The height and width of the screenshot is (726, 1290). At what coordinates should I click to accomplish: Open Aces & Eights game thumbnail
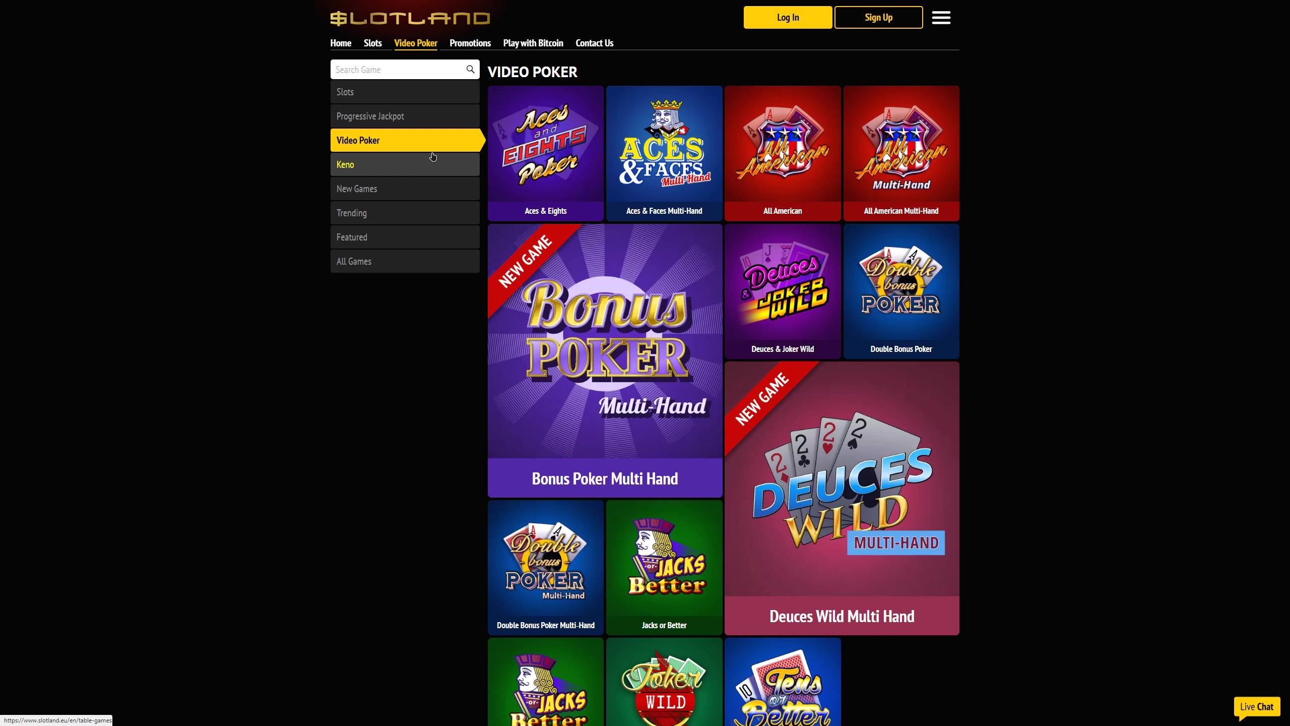click(546, 153)
